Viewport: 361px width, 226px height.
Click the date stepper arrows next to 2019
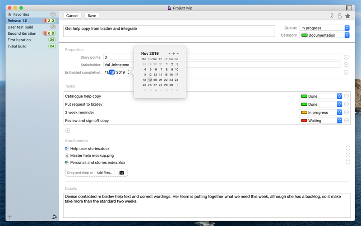tap(128, 72)
